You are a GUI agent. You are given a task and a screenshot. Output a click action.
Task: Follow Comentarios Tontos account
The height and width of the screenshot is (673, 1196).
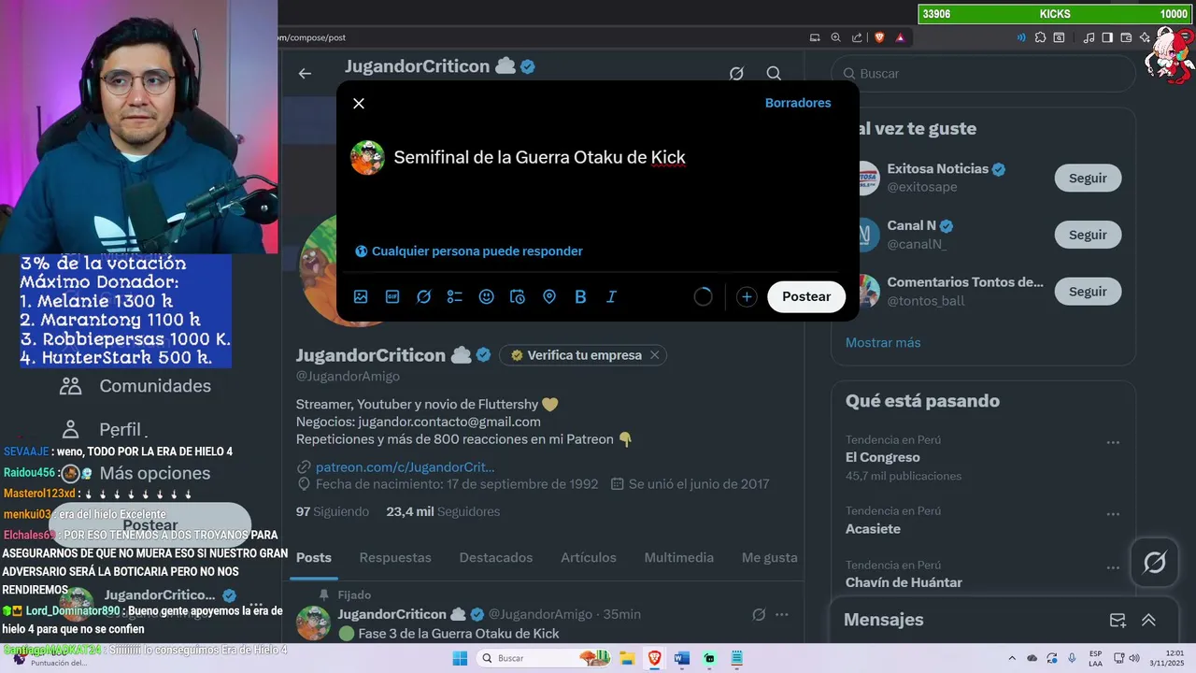tap(1088, 292)
